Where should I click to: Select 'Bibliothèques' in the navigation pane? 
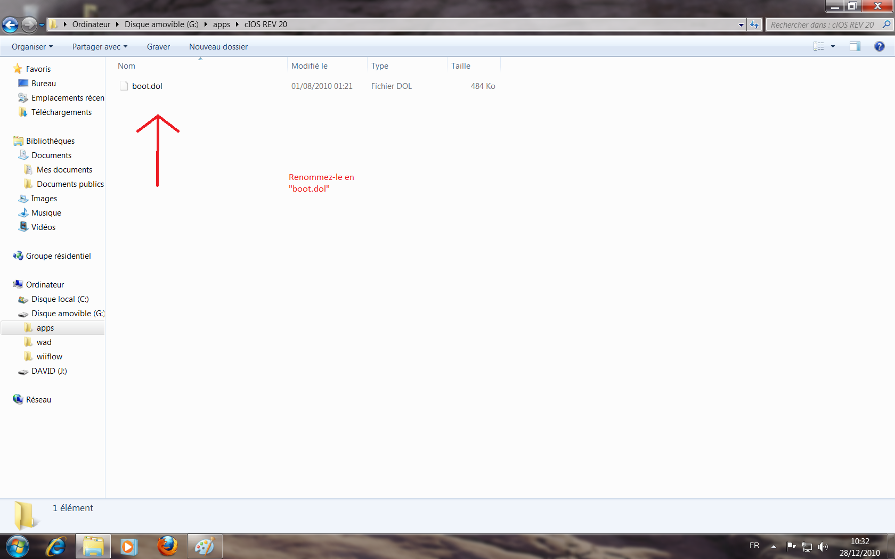[50, 141]
